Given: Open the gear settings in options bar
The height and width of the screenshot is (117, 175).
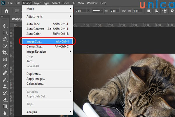Looking at the screenshot, I should (x=165, y=11).
